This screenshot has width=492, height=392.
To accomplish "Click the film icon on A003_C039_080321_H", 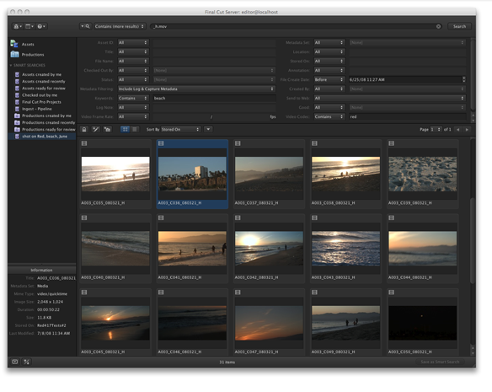I will click(x=391, y=143).
